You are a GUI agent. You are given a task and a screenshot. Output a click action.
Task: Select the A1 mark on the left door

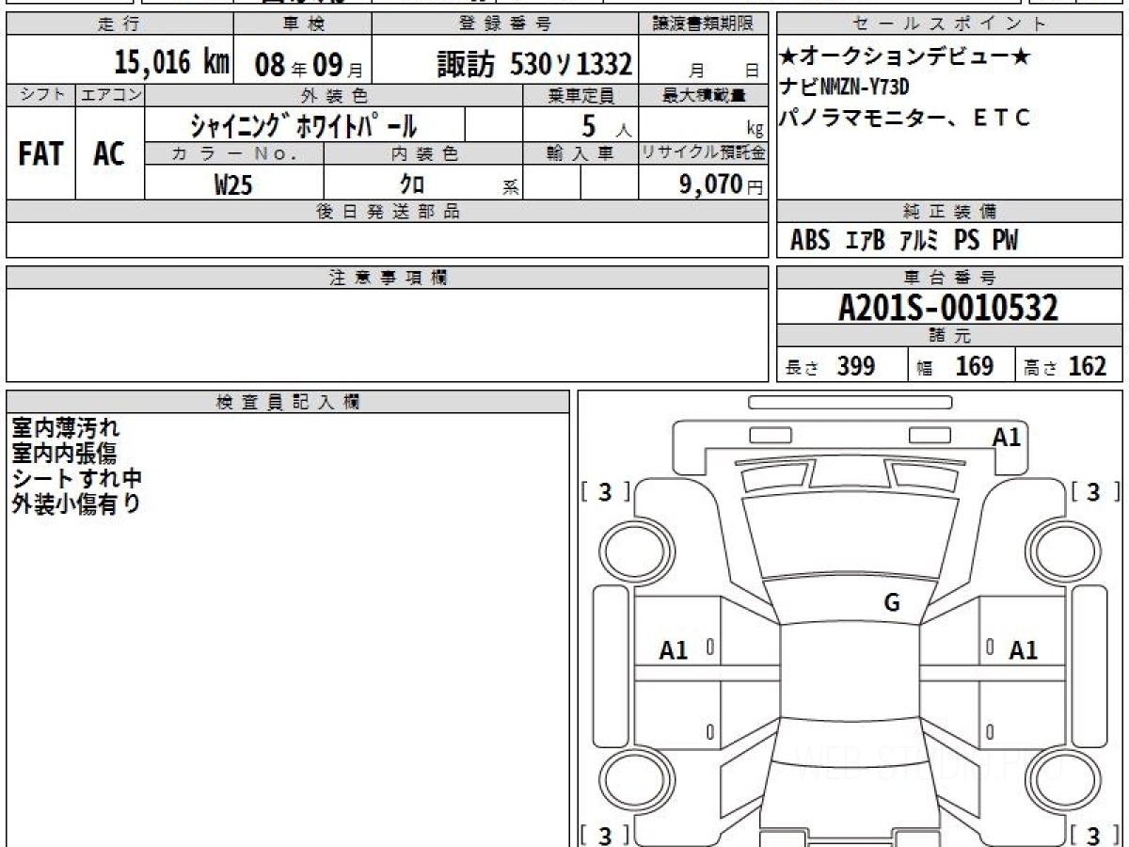[674, 649]
